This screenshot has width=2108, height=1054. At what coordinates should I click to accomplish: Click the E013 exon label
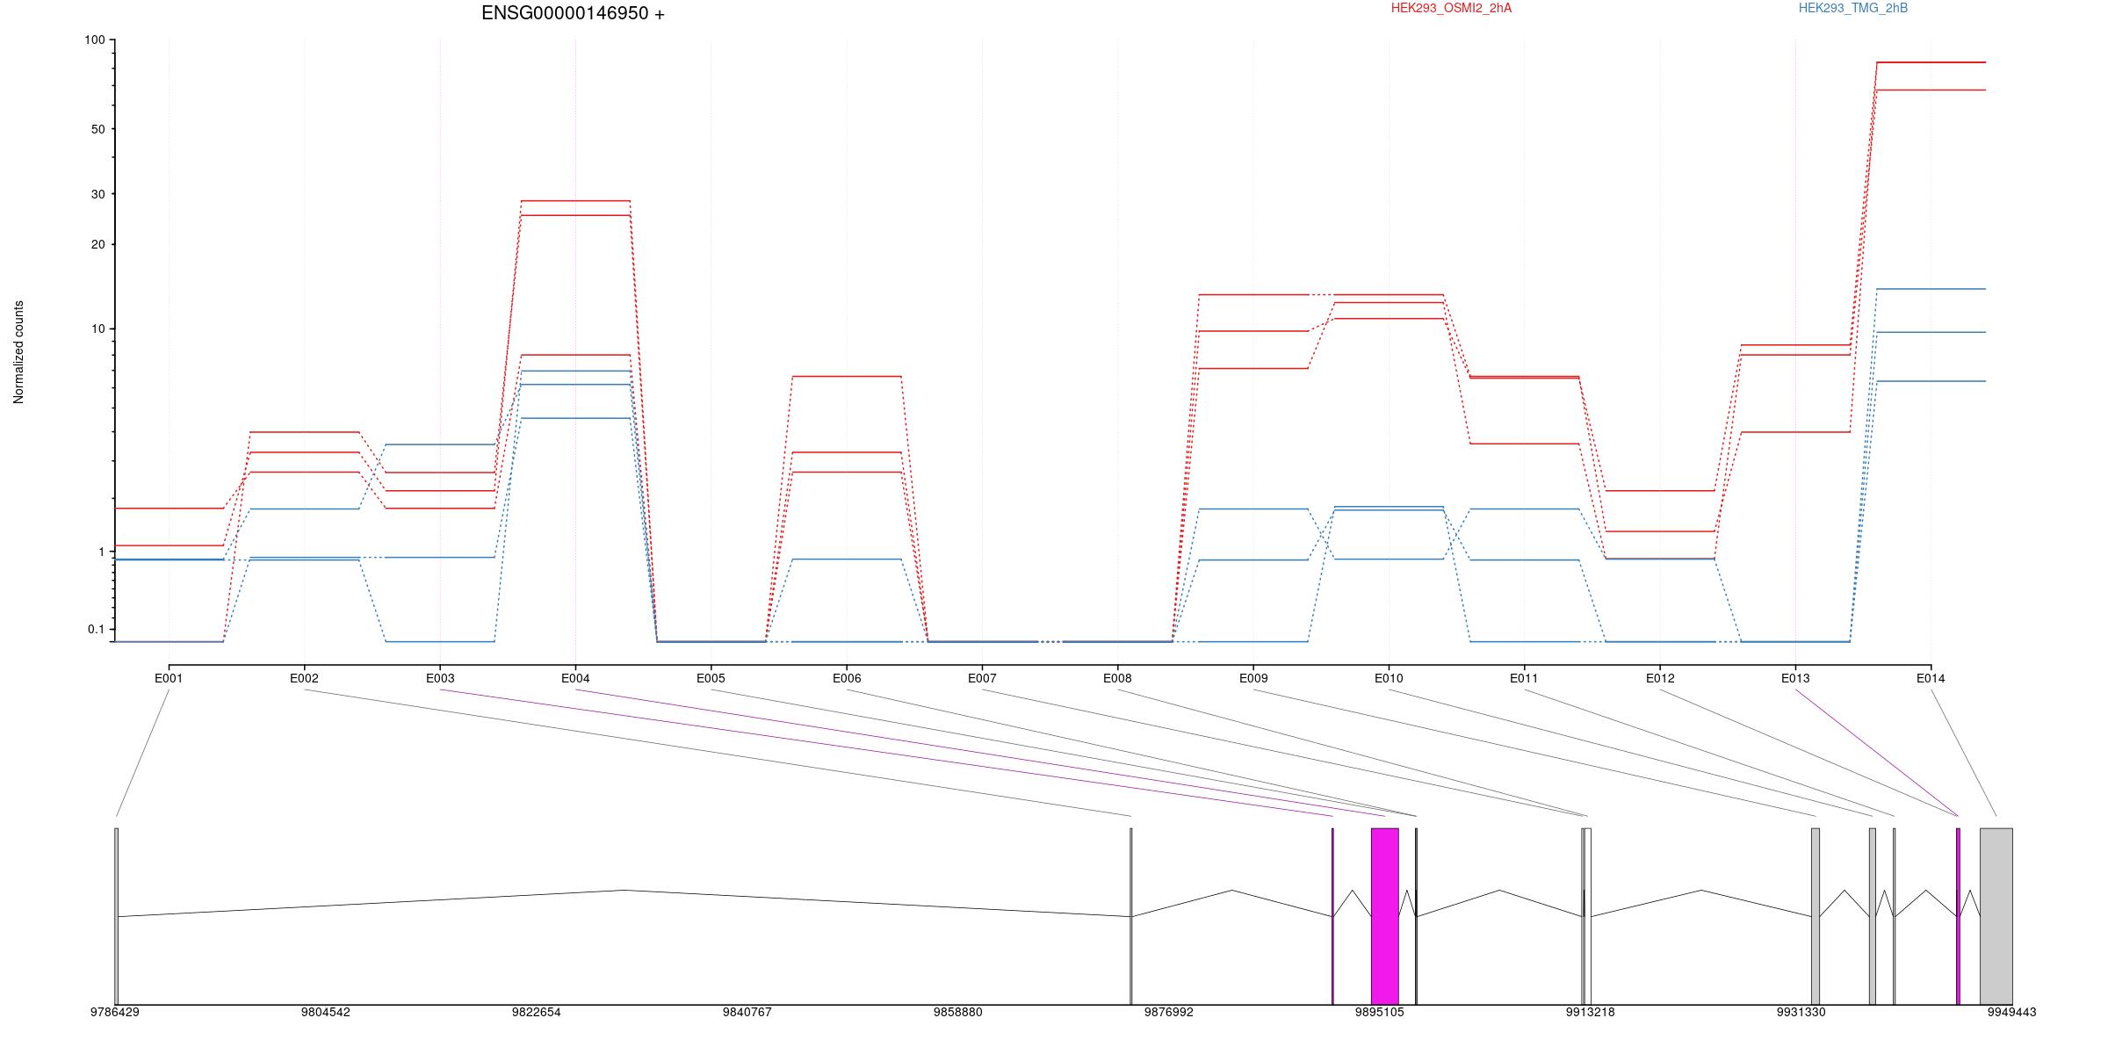pyautogui.click(x=1795, y=678)
